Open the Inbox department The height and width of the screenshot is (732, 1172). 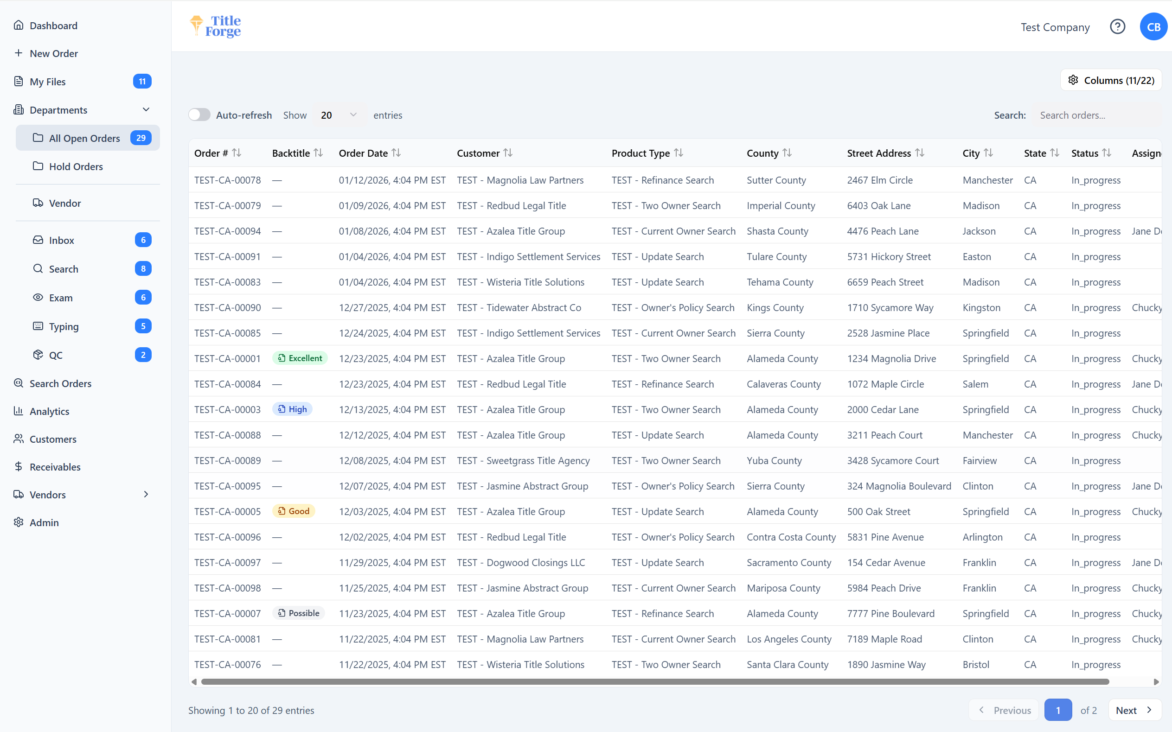[88, 240]
